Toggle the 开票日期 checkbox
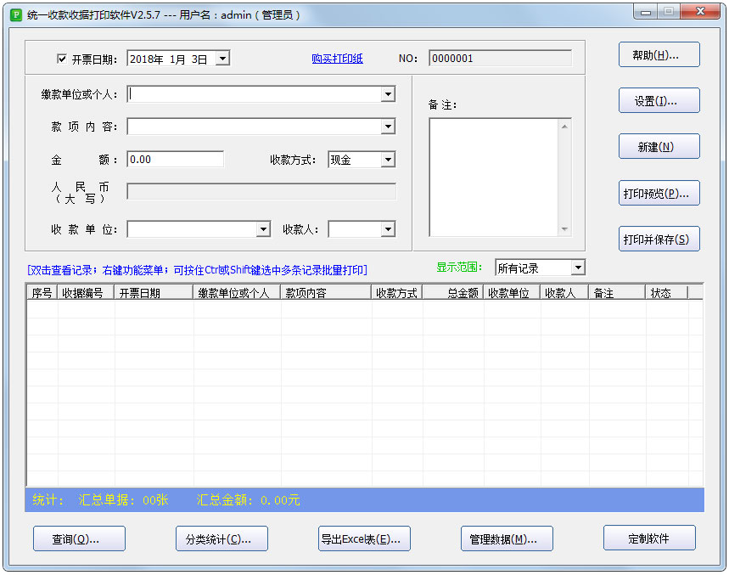This screenshot has width=729, height=575. [x=62, y=59]
